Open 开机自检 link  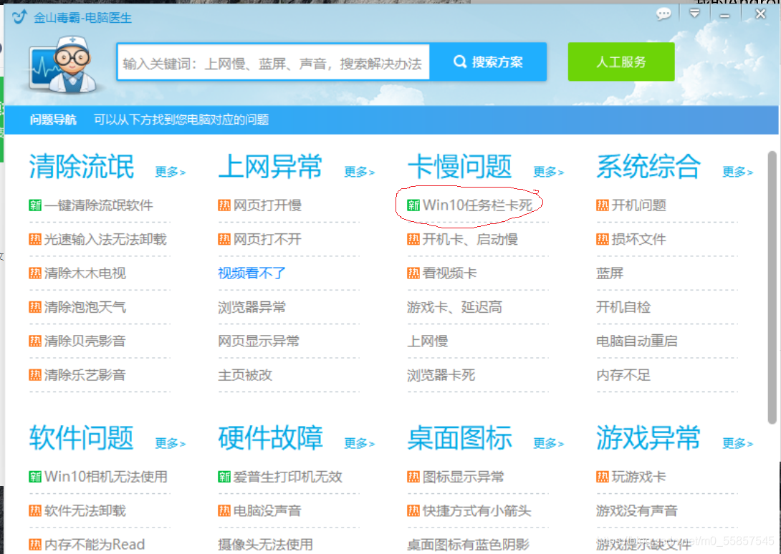(x=623, y=307)
